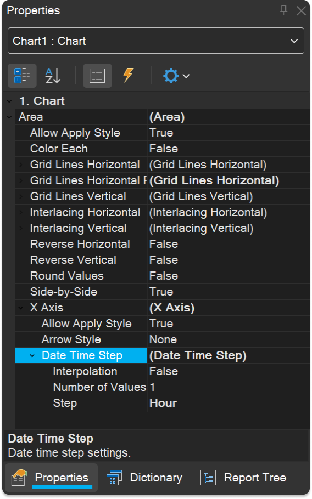Viewport: 312px width, 499px height.
Task: Open the gear settings menu
Action: tap(176, 76)
